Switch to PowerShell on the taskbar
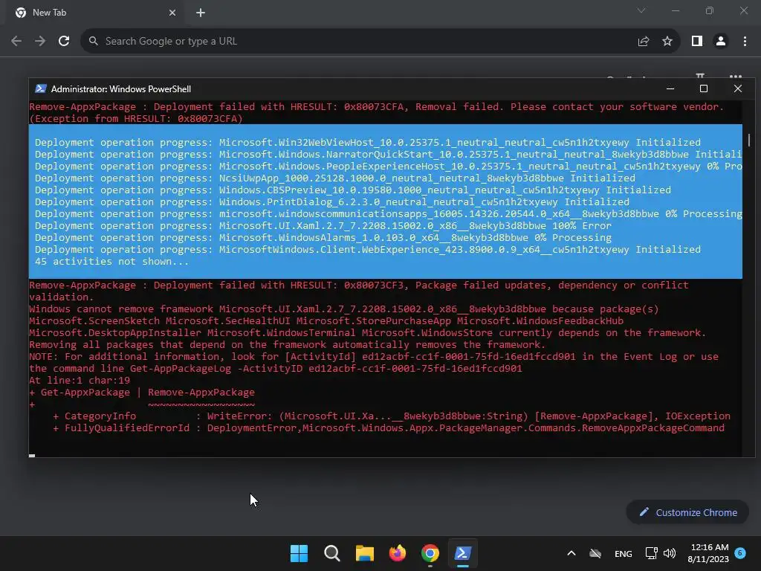Screen dimensions: 761x571 click(x=462, y=553)
